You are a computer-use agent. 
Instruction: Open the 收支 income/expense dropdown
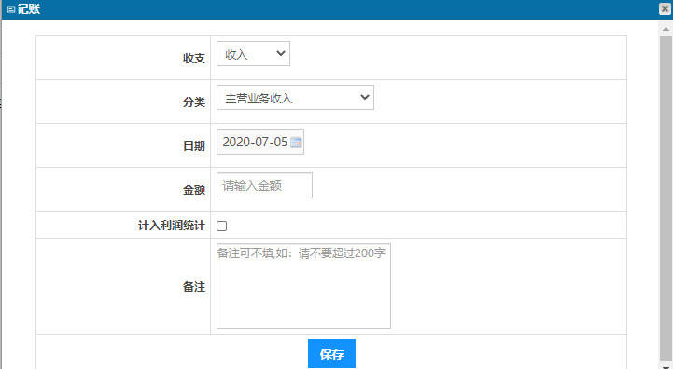(x=253, y=54)
